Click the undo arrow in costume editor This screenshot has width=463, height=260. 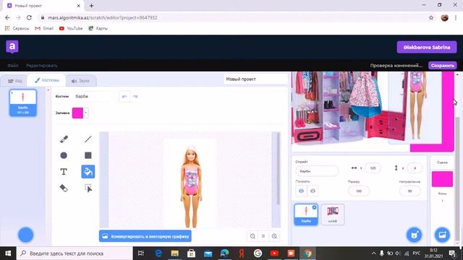pyautogui.click(x=124, y=96)
